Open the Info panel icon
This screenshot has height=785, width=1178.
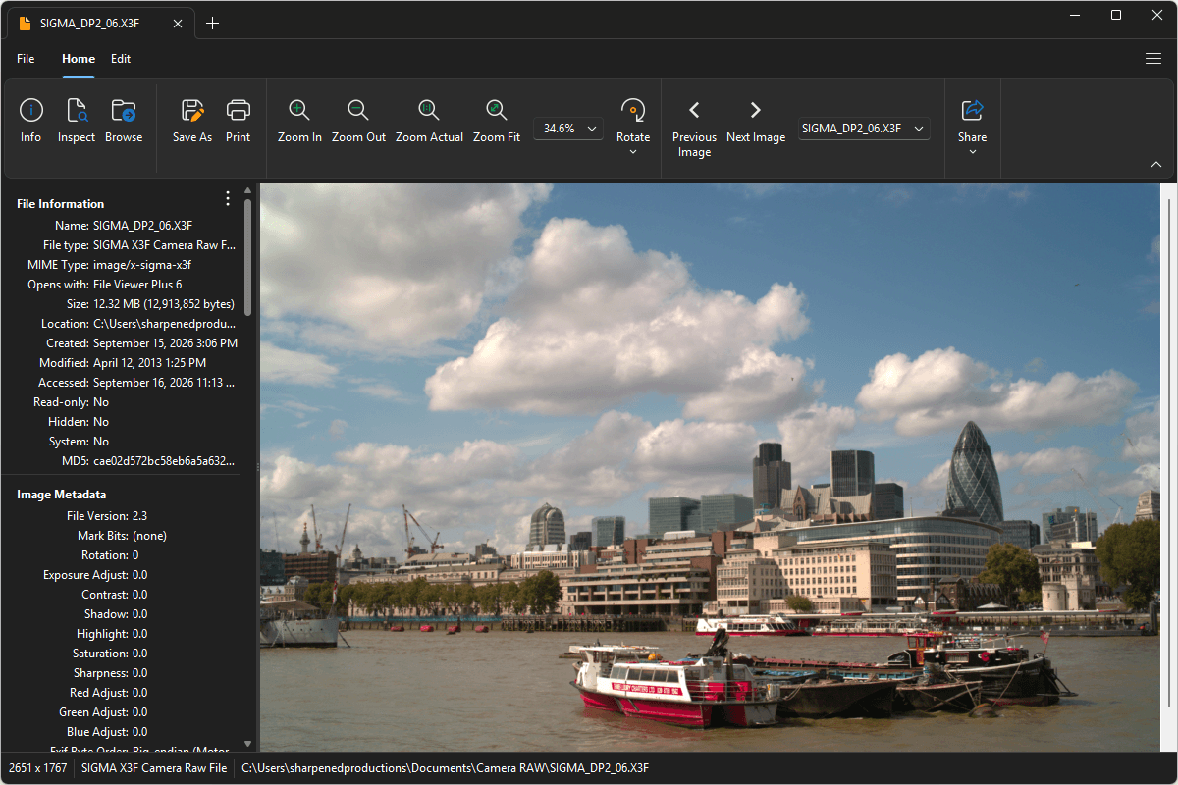pos(31,110)
